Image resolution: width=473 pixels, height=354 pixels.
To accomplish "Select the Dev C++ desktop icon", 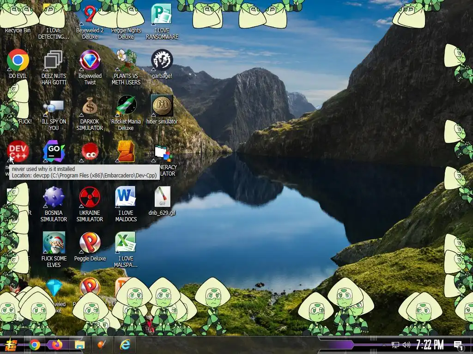I will (x=18, y=151).
